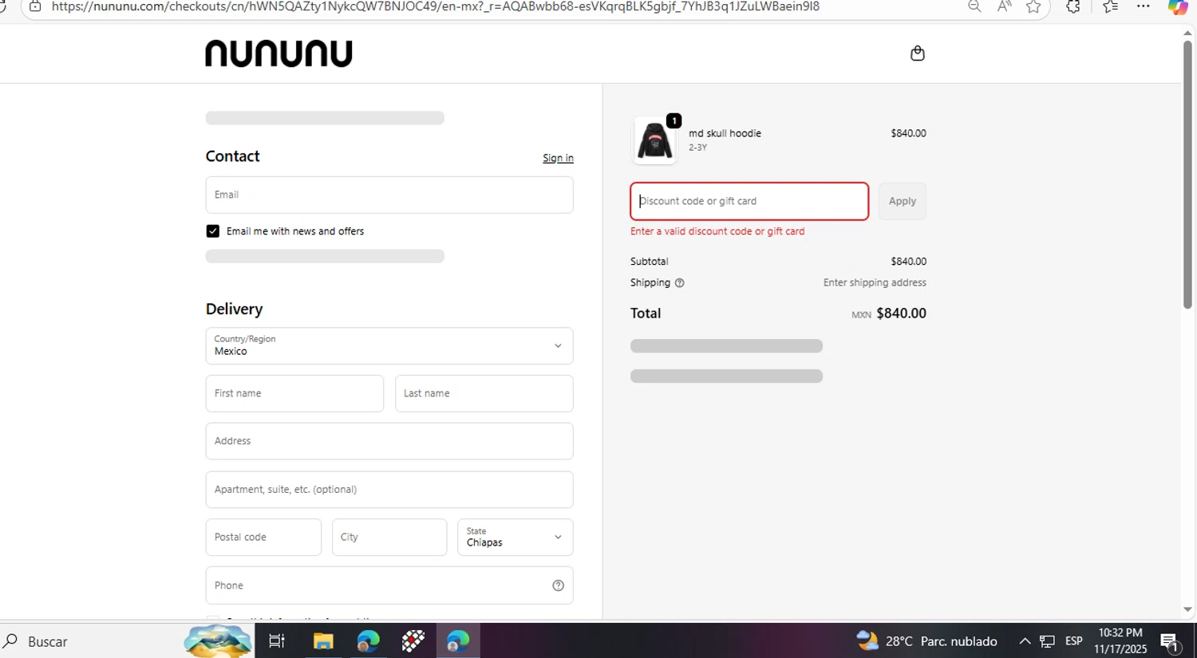This screenshot has width=1197, height=658.
Task: Focus the Discount code or gift card field
Action: click(x=749, y=201)
